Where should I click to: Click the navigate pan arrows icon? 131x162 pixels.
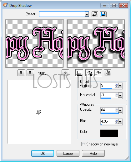pos(65,73)
